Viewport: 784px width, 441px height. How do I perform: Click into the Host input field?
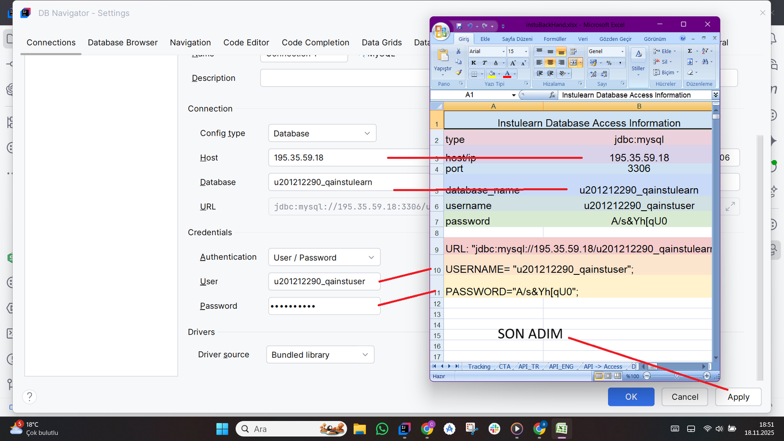[349, 158]
